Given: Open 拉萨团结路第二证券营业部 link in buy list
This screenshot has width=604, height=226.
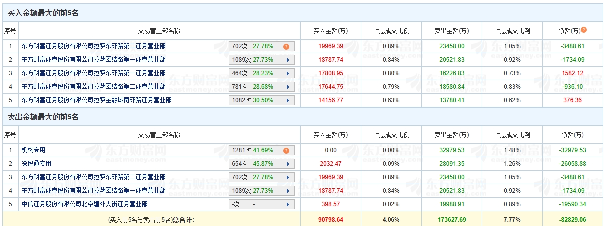Looking at the screenshot, I should tap(93, 86).
